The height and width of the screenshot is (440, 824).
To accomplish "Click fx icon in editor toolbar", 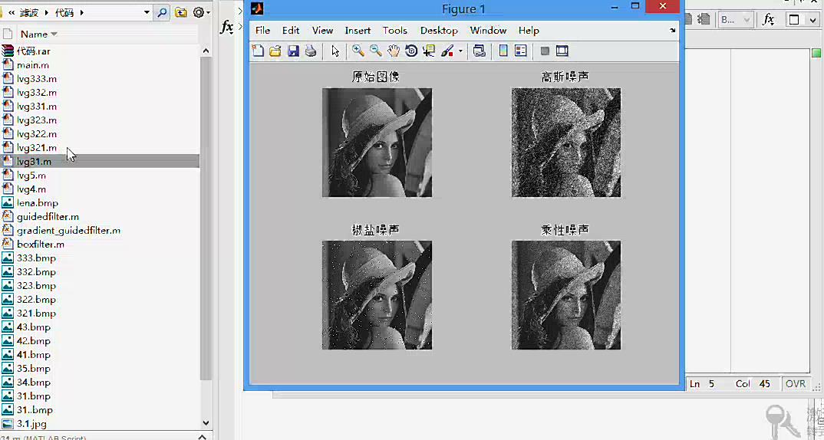I will [x=768, y=20].
